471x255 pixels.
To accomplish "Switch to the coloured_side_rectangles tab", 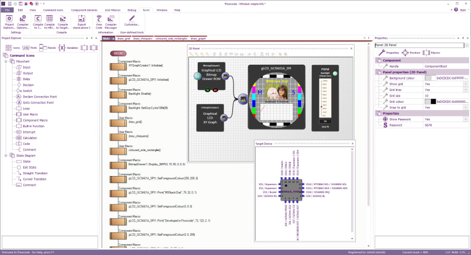I will [171, 39].
